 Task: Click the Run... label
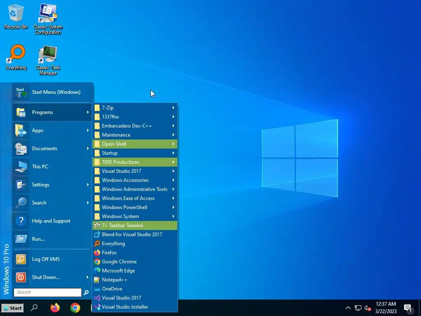click(38, 239)
